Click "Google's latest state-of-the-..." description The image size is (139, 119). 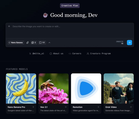point(21,111)
